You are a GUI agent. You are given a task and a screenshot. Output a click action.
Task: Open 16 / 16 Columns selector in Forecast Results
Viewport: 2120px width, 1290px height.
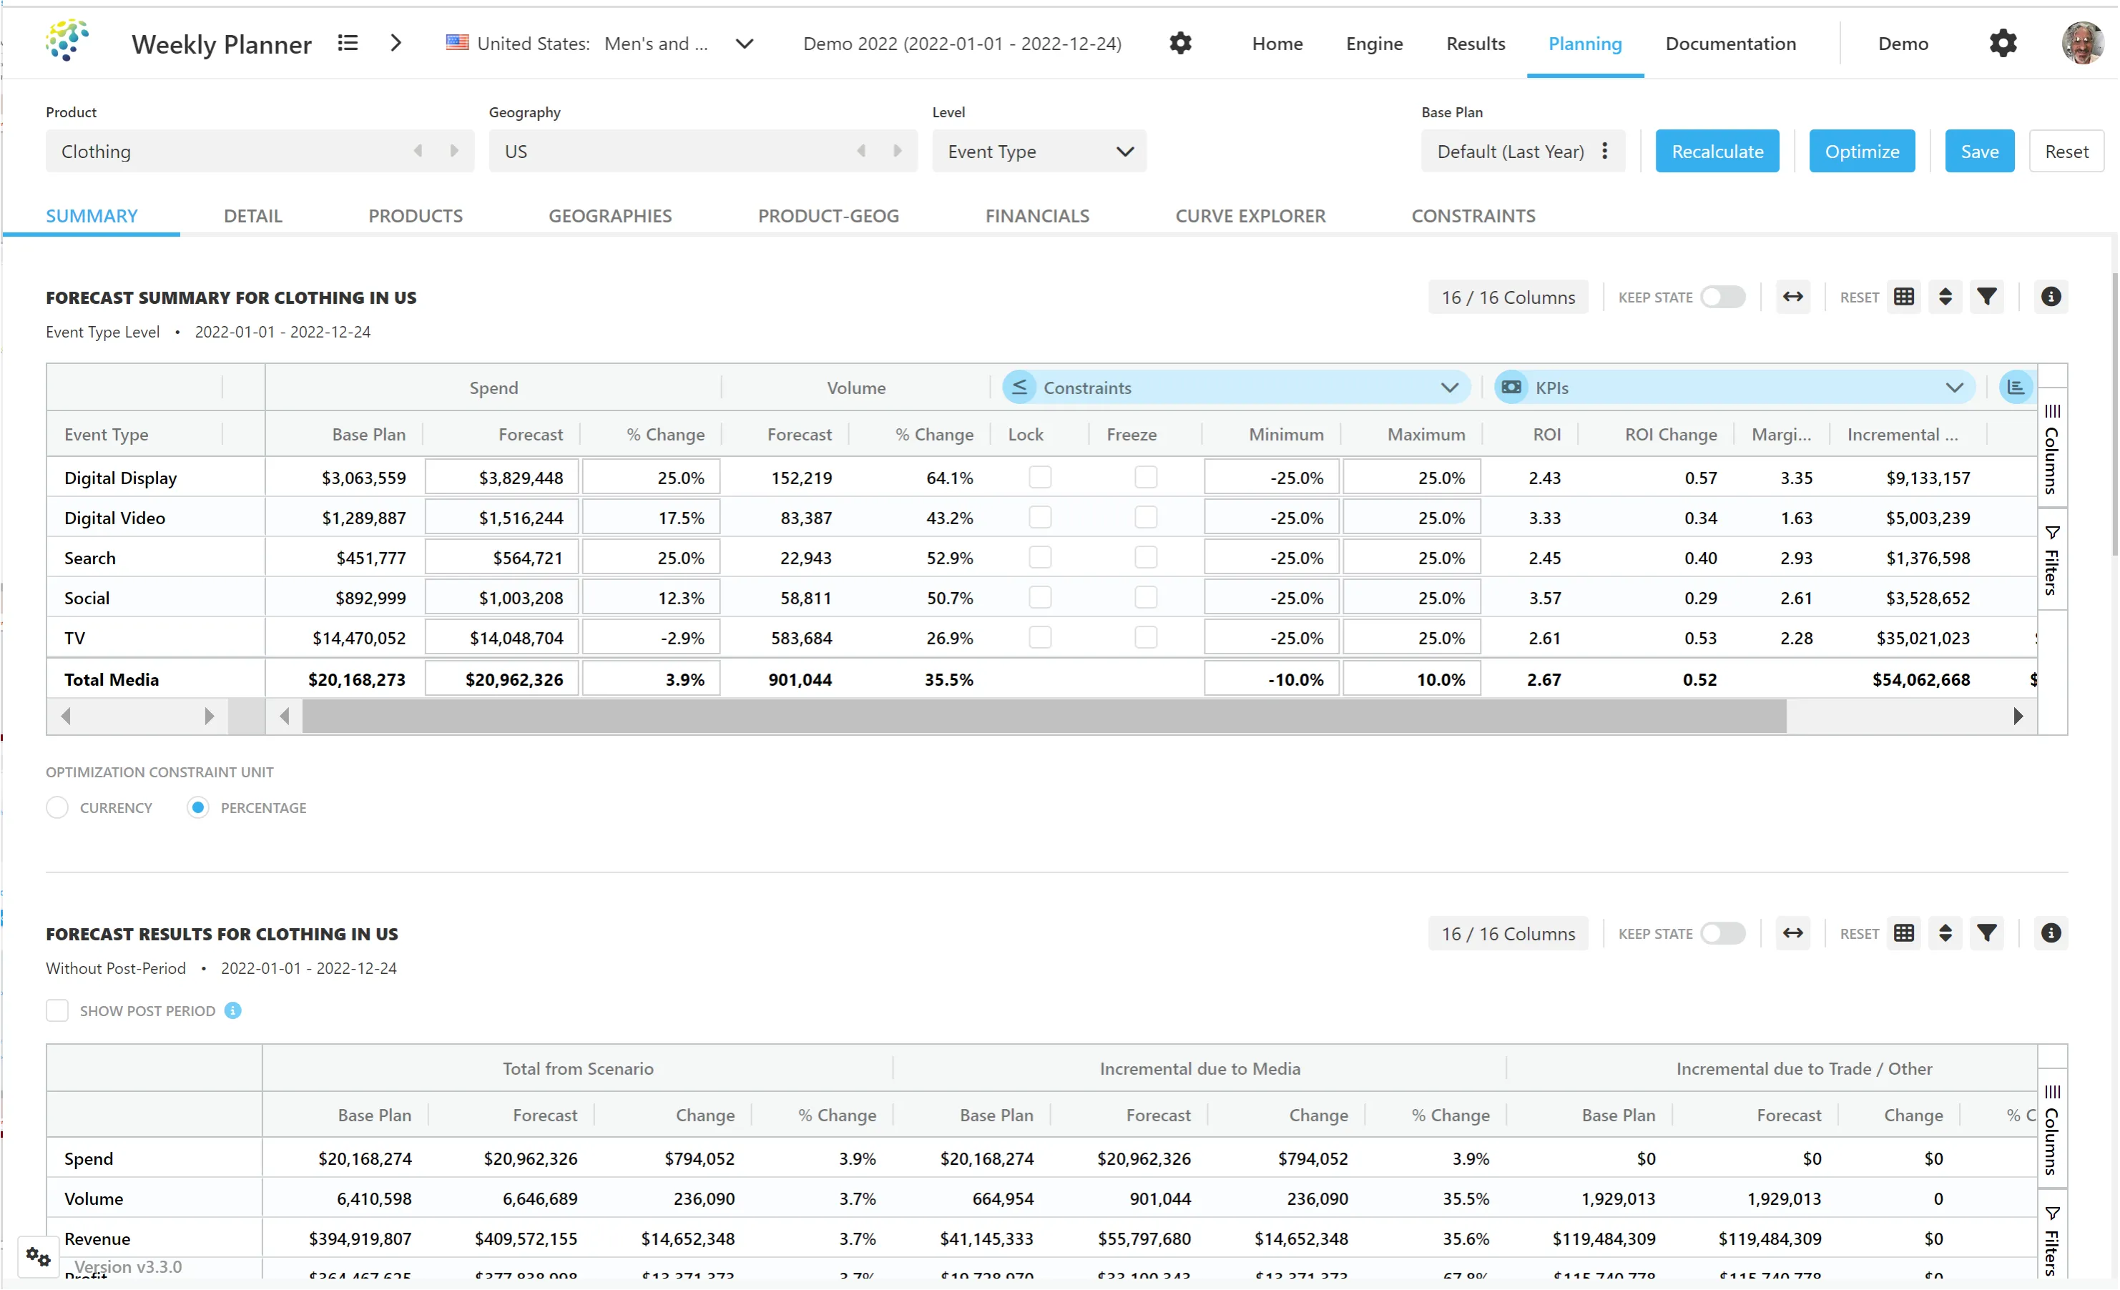click(1508, 933)
